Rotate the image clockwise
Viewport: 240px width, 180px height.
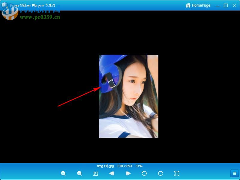click(160, 173)
